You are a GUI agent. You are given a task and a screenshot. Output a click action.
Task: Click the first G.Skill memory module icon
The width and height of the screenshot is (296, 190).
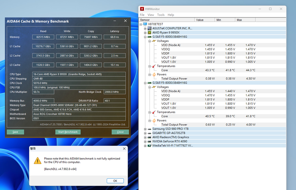point(150,37)
